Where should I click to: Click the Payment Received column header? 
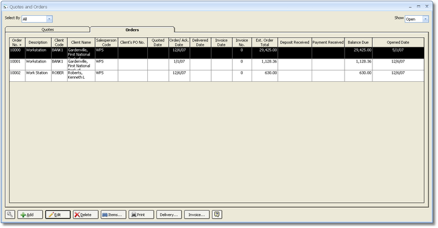[x=328, y=42]
